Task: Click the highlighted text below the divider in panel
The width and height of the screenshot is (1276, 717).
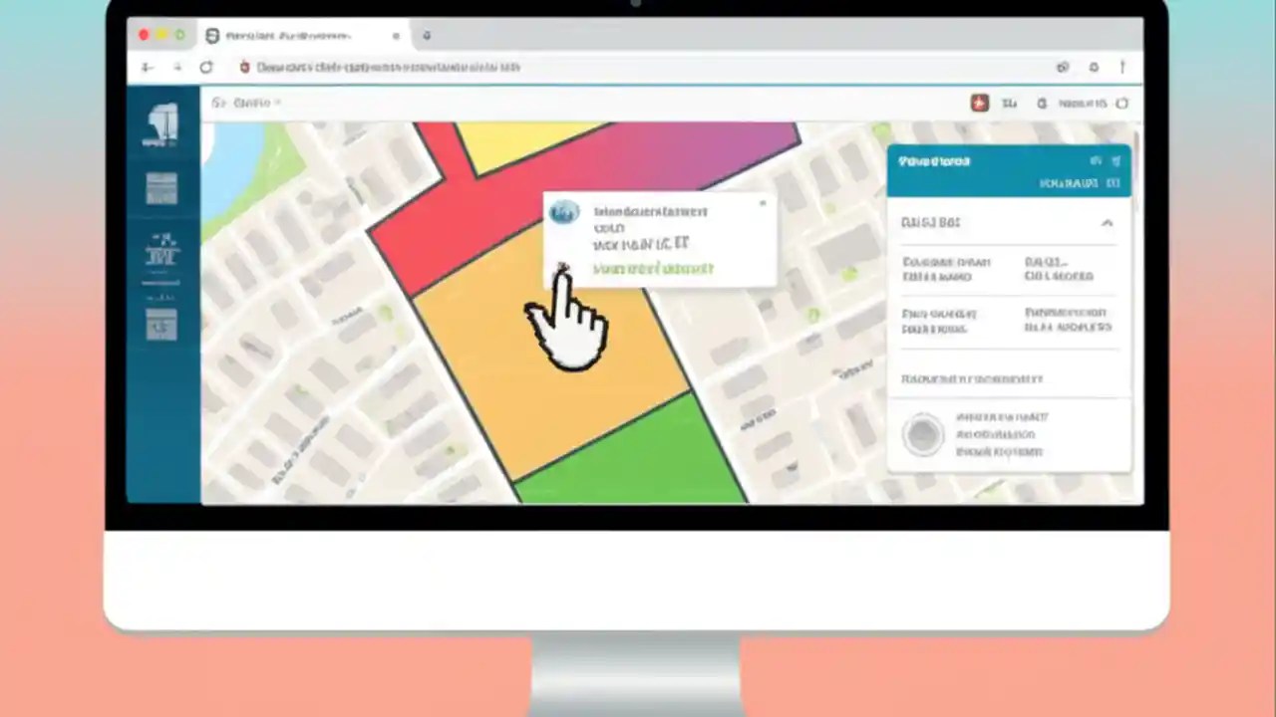Action: [972, 378]
